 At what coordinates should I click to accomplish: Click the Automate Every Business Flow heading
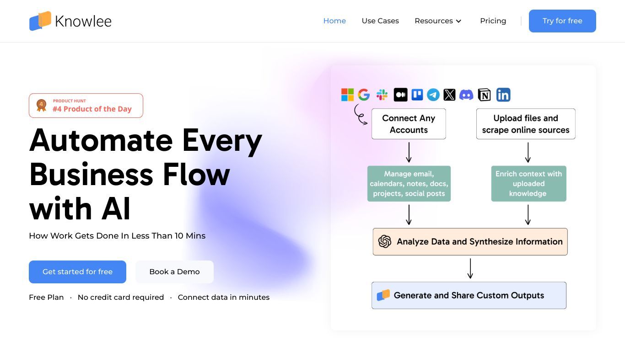point(145,174)
